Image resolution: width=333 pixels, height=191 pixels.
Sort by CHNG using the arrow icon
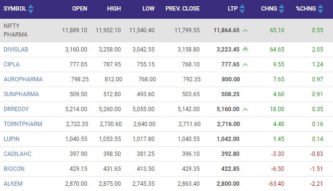click(282, 9)
